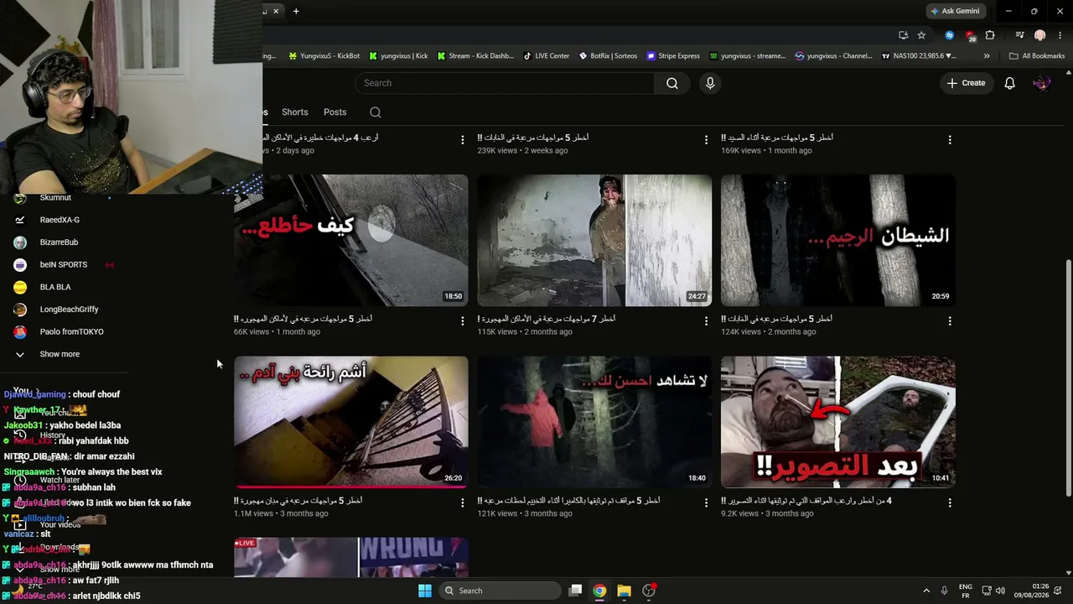Click the taskbar microphone tray icon
This screenshot has width=1073, height=604.
[x=945, y=591]
